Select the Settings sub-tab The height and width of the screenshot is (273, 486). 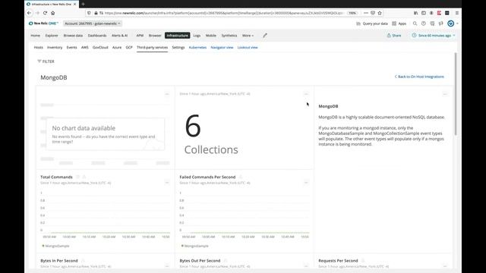[x=178, y=47]
